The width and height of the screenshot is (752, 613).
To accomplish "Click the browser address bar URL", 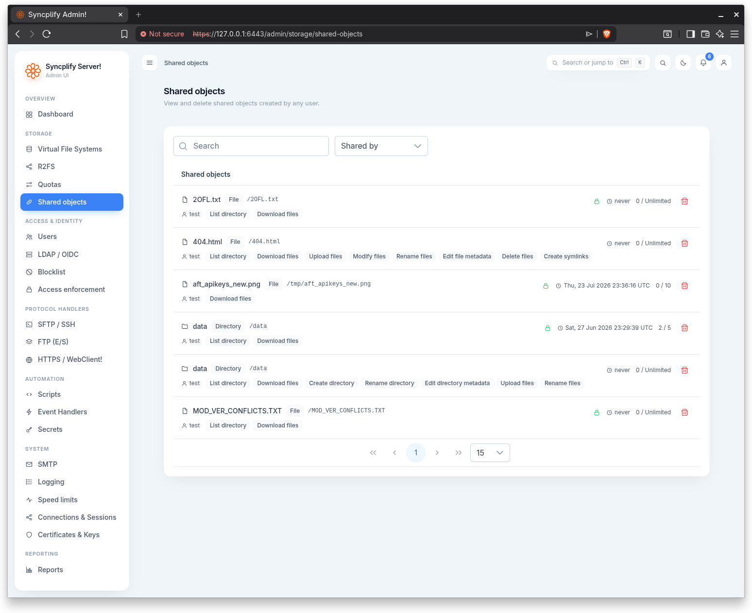I will pos(277,34).
